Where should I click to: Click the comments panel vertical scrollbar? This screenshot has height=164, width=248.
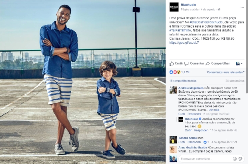[x=247, y=47]
